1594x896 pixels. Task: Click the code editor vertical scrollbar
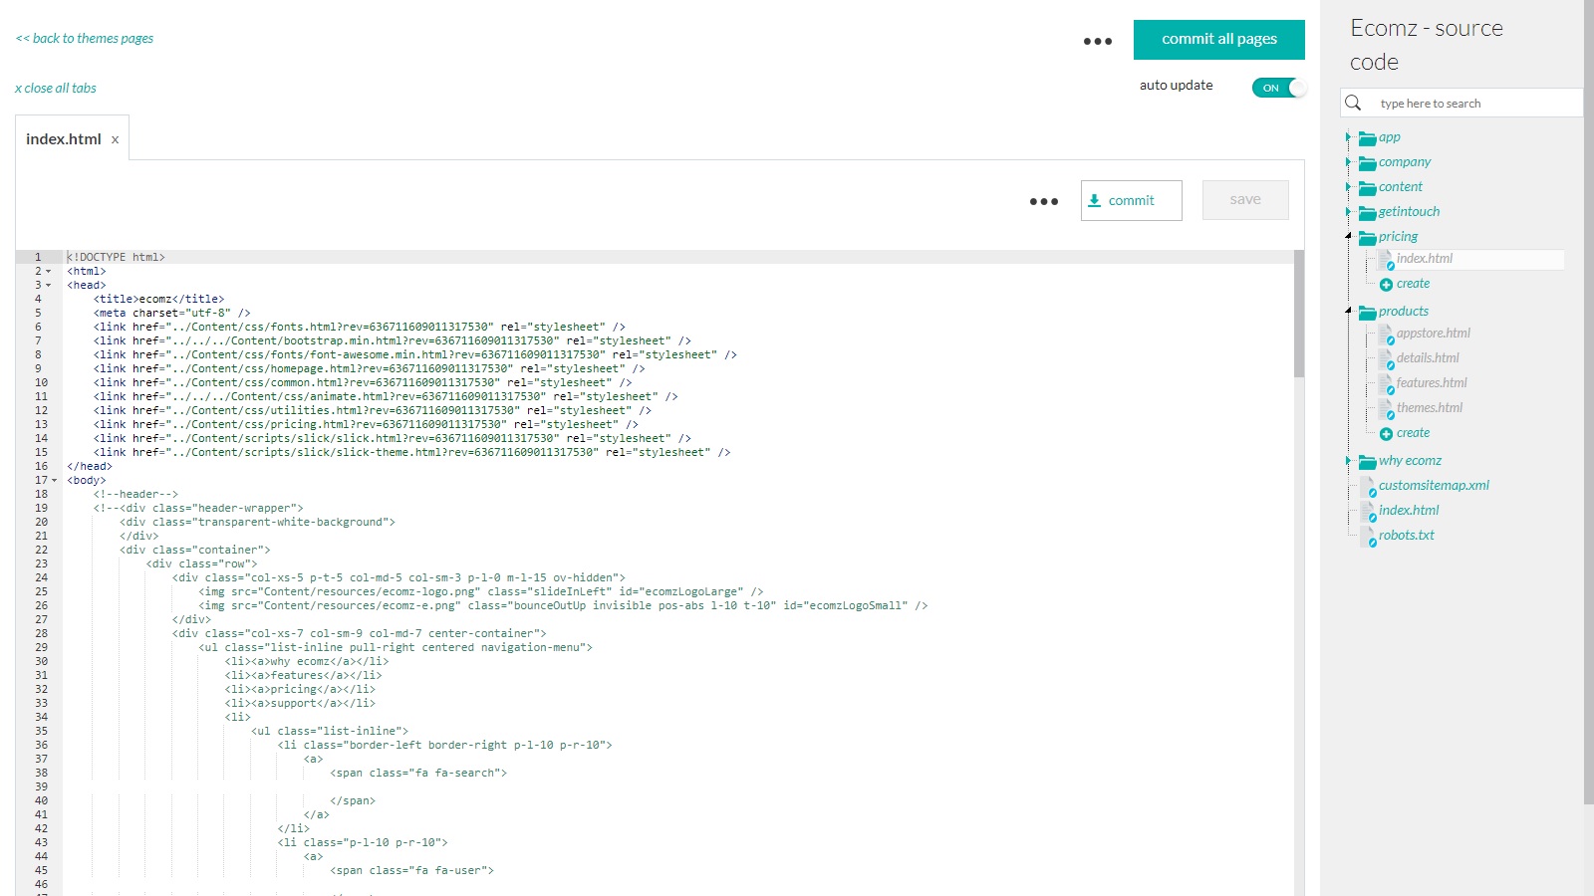coord(1299,314)
